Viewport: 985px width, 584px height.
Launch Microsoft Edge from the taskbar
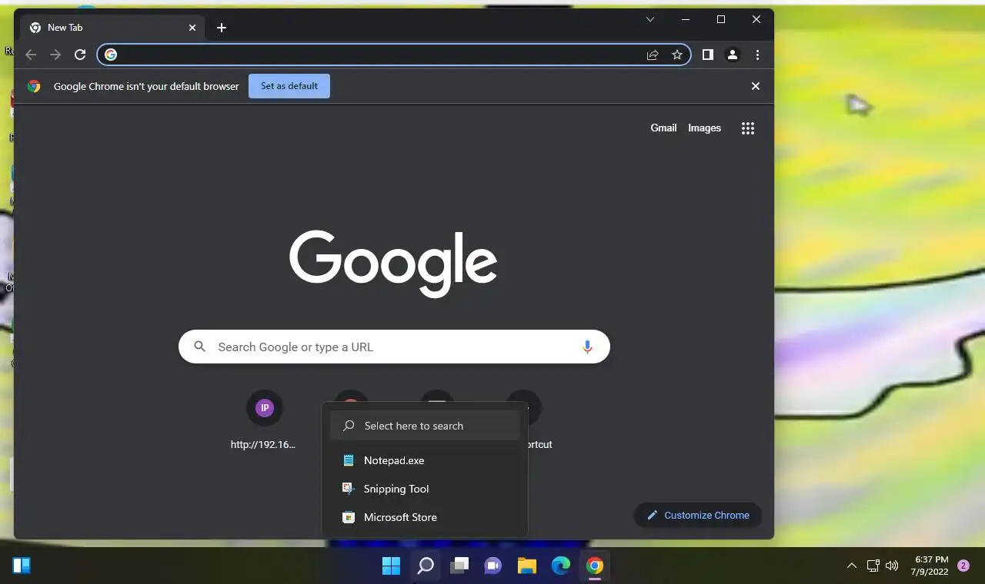[x=561, y=566]
